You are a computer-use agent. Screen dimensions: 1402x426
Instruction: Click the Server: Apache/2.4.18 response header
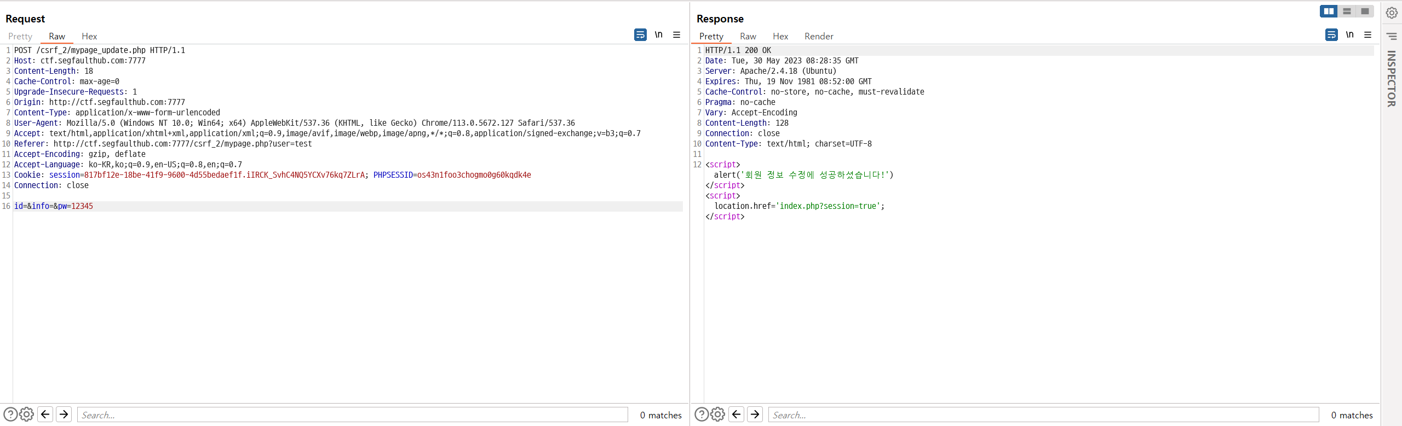coord(771,71)
